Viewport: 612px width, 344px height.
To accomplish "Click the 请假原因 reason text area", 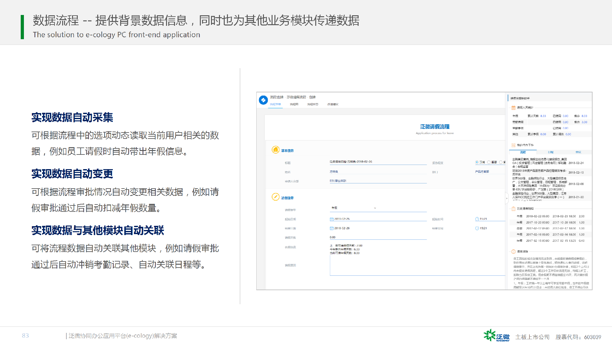I will (418, 265).
